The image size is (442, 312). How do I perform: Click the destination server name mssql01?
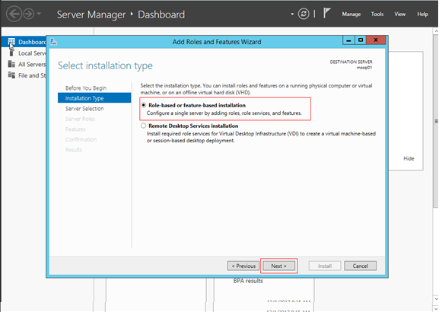[364, 68]
